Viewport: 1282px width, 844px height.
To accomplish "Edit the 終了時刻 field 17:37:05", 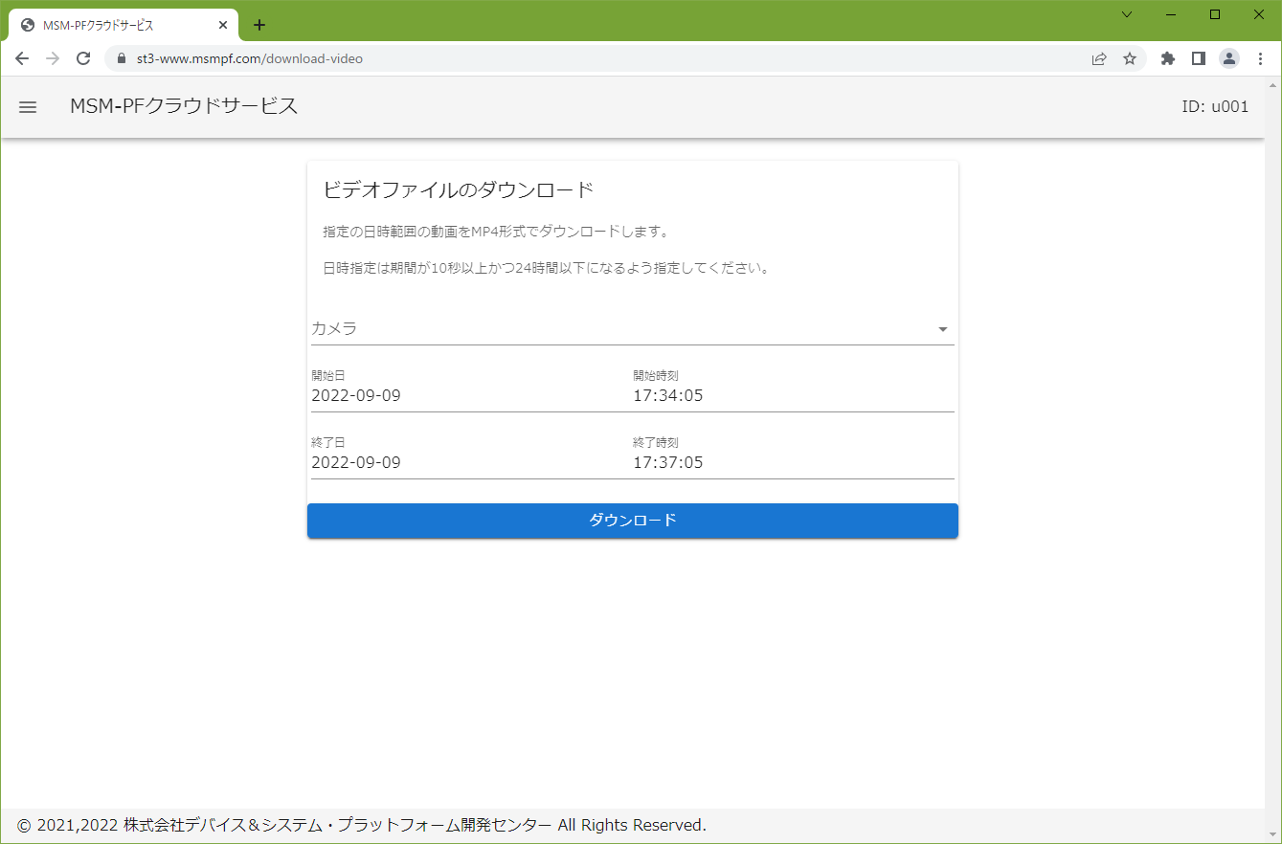I will [x=794, y=455].
